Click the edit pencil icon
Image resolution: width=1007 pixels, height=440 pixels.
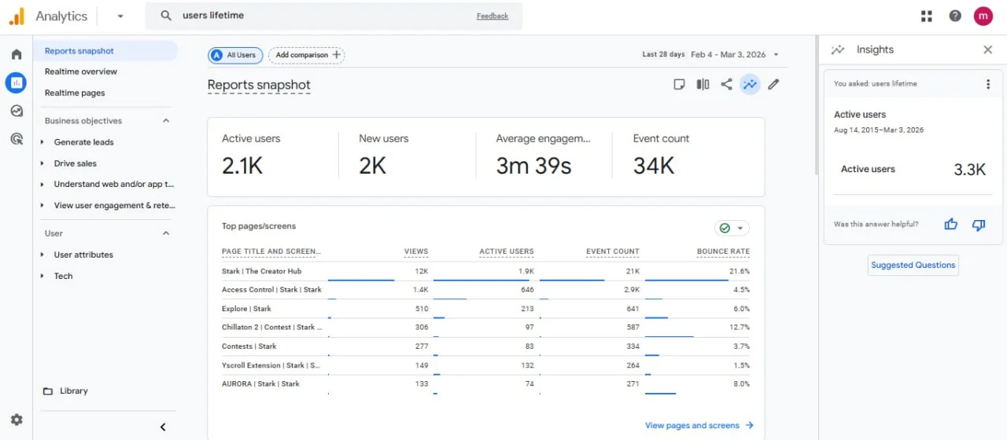click(774, 84)
